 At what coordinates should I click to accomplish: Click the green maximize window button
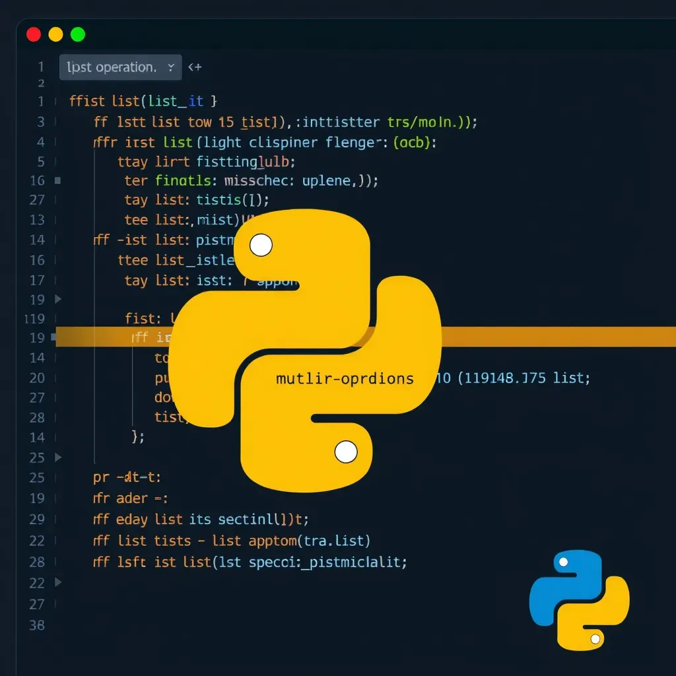(x=78, y=34)
